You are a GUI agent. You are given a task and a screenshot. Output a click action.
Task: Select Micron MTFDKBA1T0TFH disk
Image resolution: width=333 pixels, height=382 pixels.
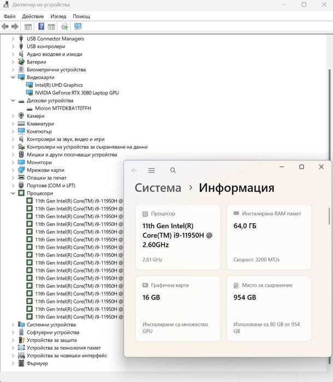pos(63,108)
